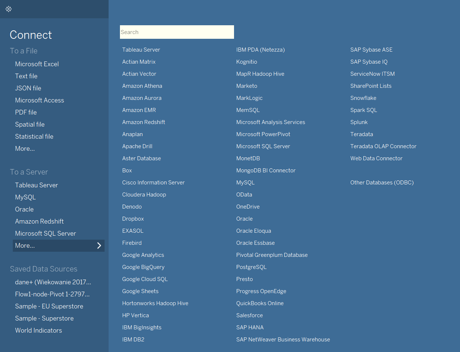Select World Indicators saved data source
460x352 pixels.
tap(38, 330)
